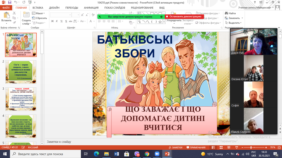Open Zoom from the taskbar
The image size is (282, 158).
157,154
